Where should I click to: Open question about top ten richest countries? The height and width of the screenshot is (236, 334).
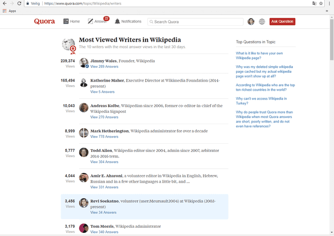265,87
